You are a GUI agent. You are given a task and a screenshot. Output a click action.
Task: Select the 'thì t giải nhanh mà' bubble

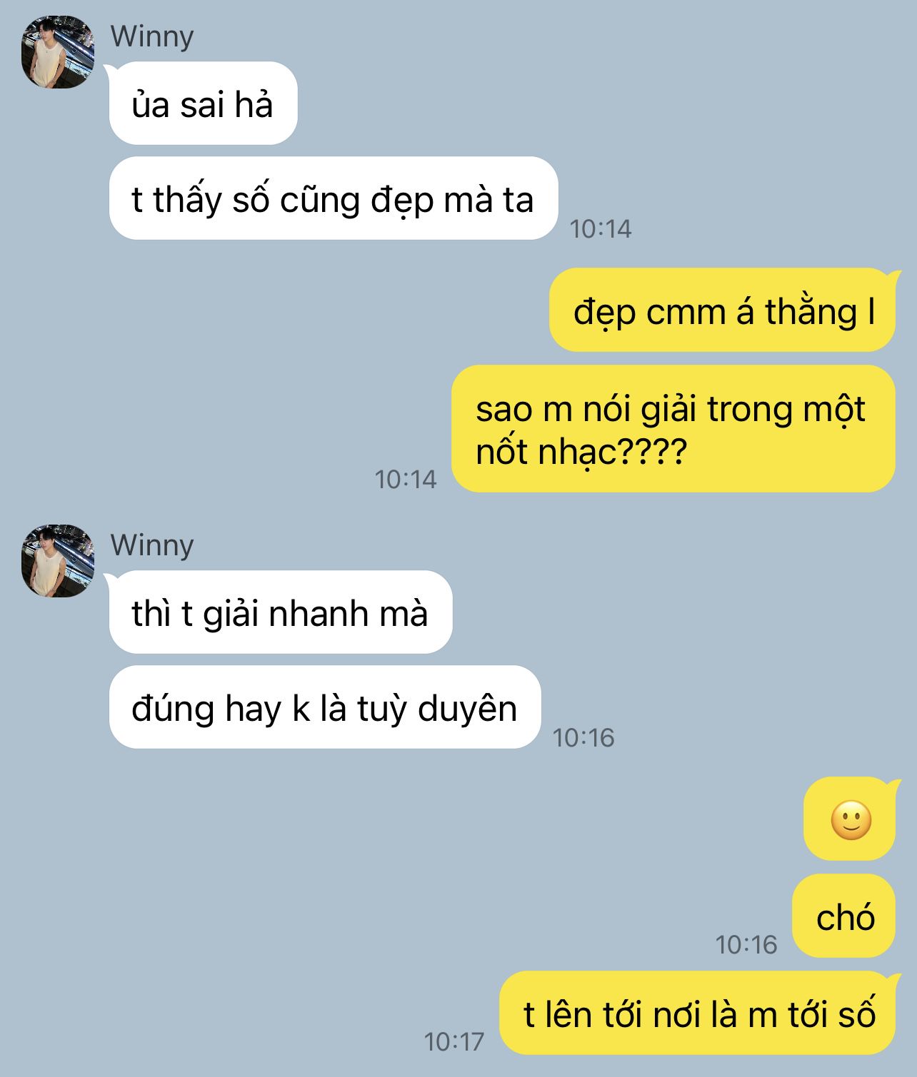pyautogui.click(x=281, y=612)
